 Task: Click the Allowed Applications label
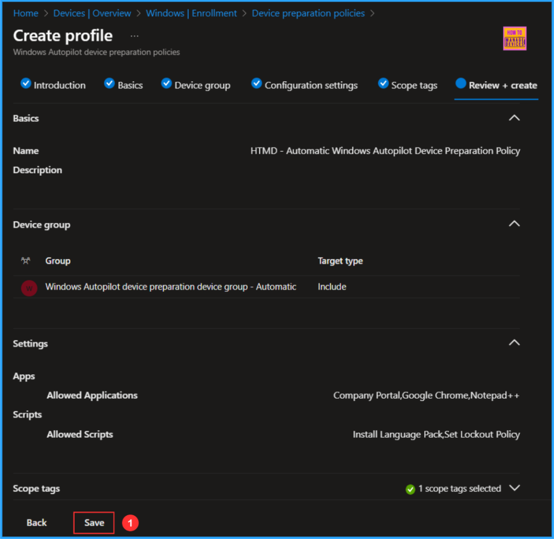[92, 395]
